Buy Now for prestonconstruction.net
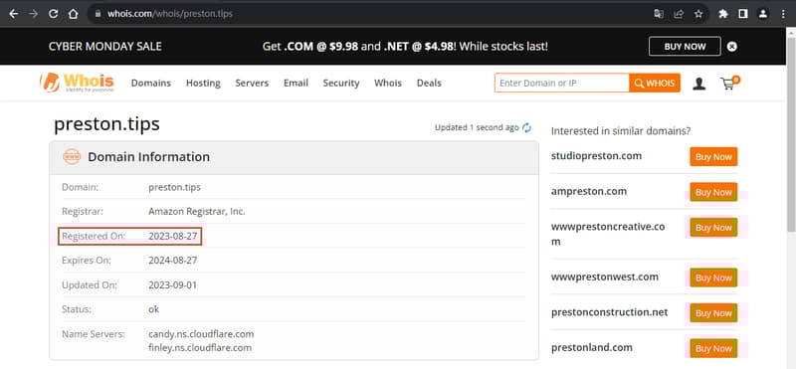 point(713,313)
